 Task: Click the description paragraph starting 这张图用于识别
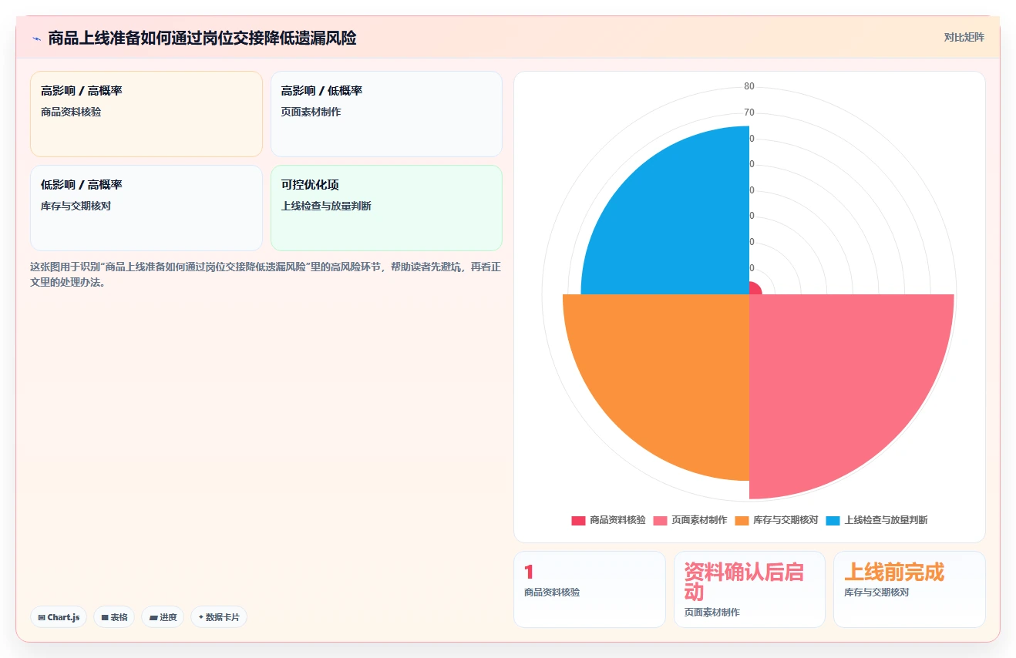coord(265,274)
